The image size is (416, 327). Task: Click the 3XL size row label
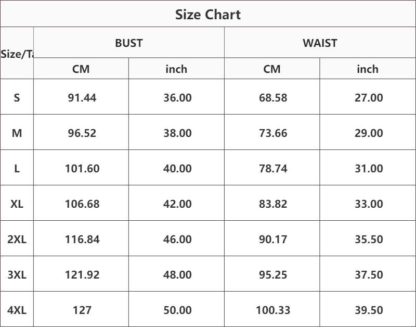(x=17, y=274)
